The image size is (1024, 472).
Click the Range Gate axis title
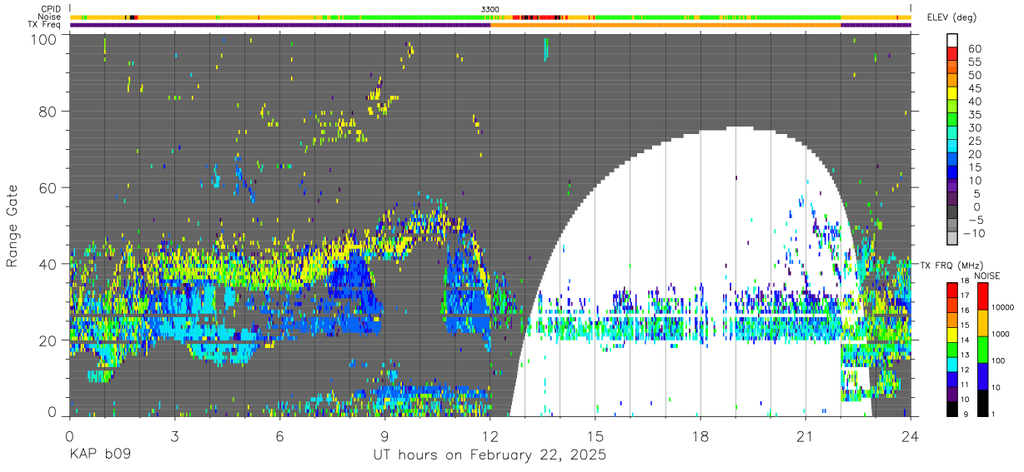(x=13, y=227)
